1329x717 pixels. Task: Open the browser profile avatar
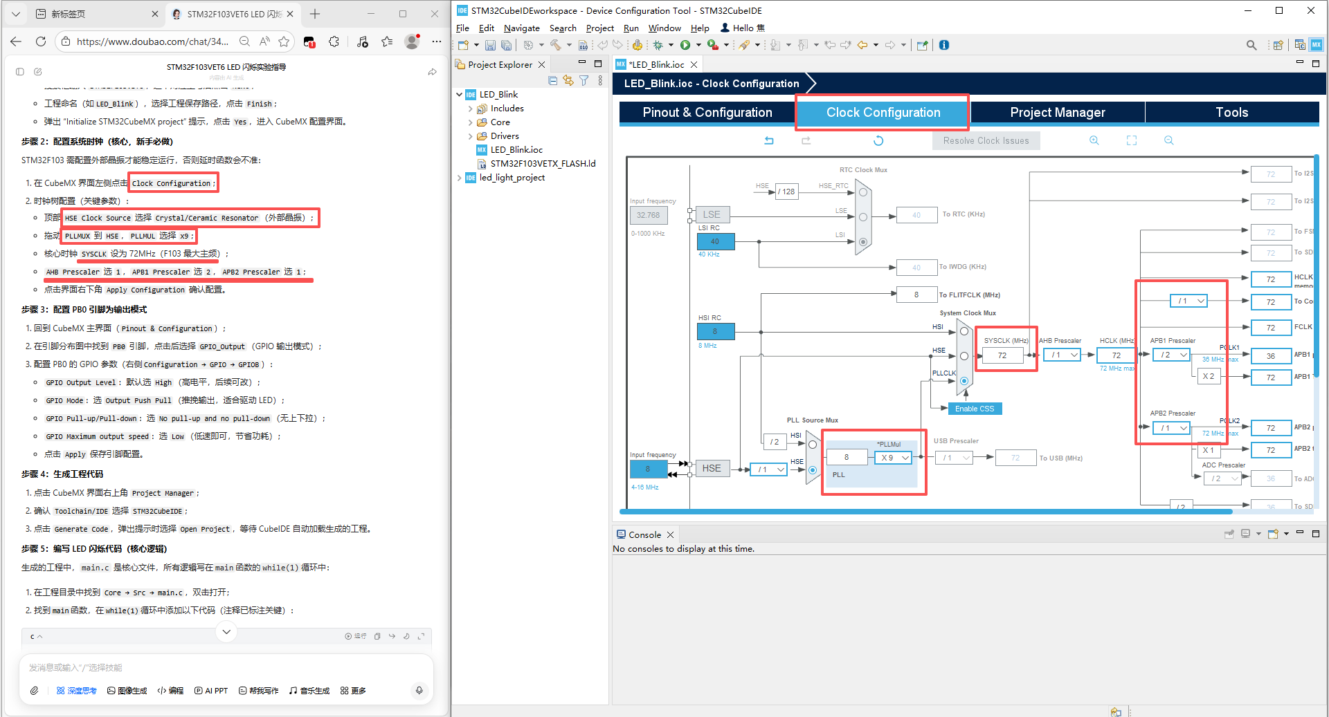click(x=412, y=41)
